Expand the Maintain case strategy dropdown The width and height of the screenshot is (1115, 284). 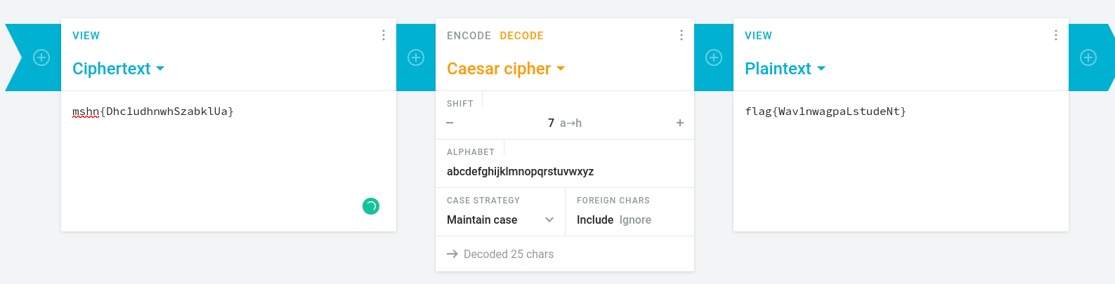500,219
